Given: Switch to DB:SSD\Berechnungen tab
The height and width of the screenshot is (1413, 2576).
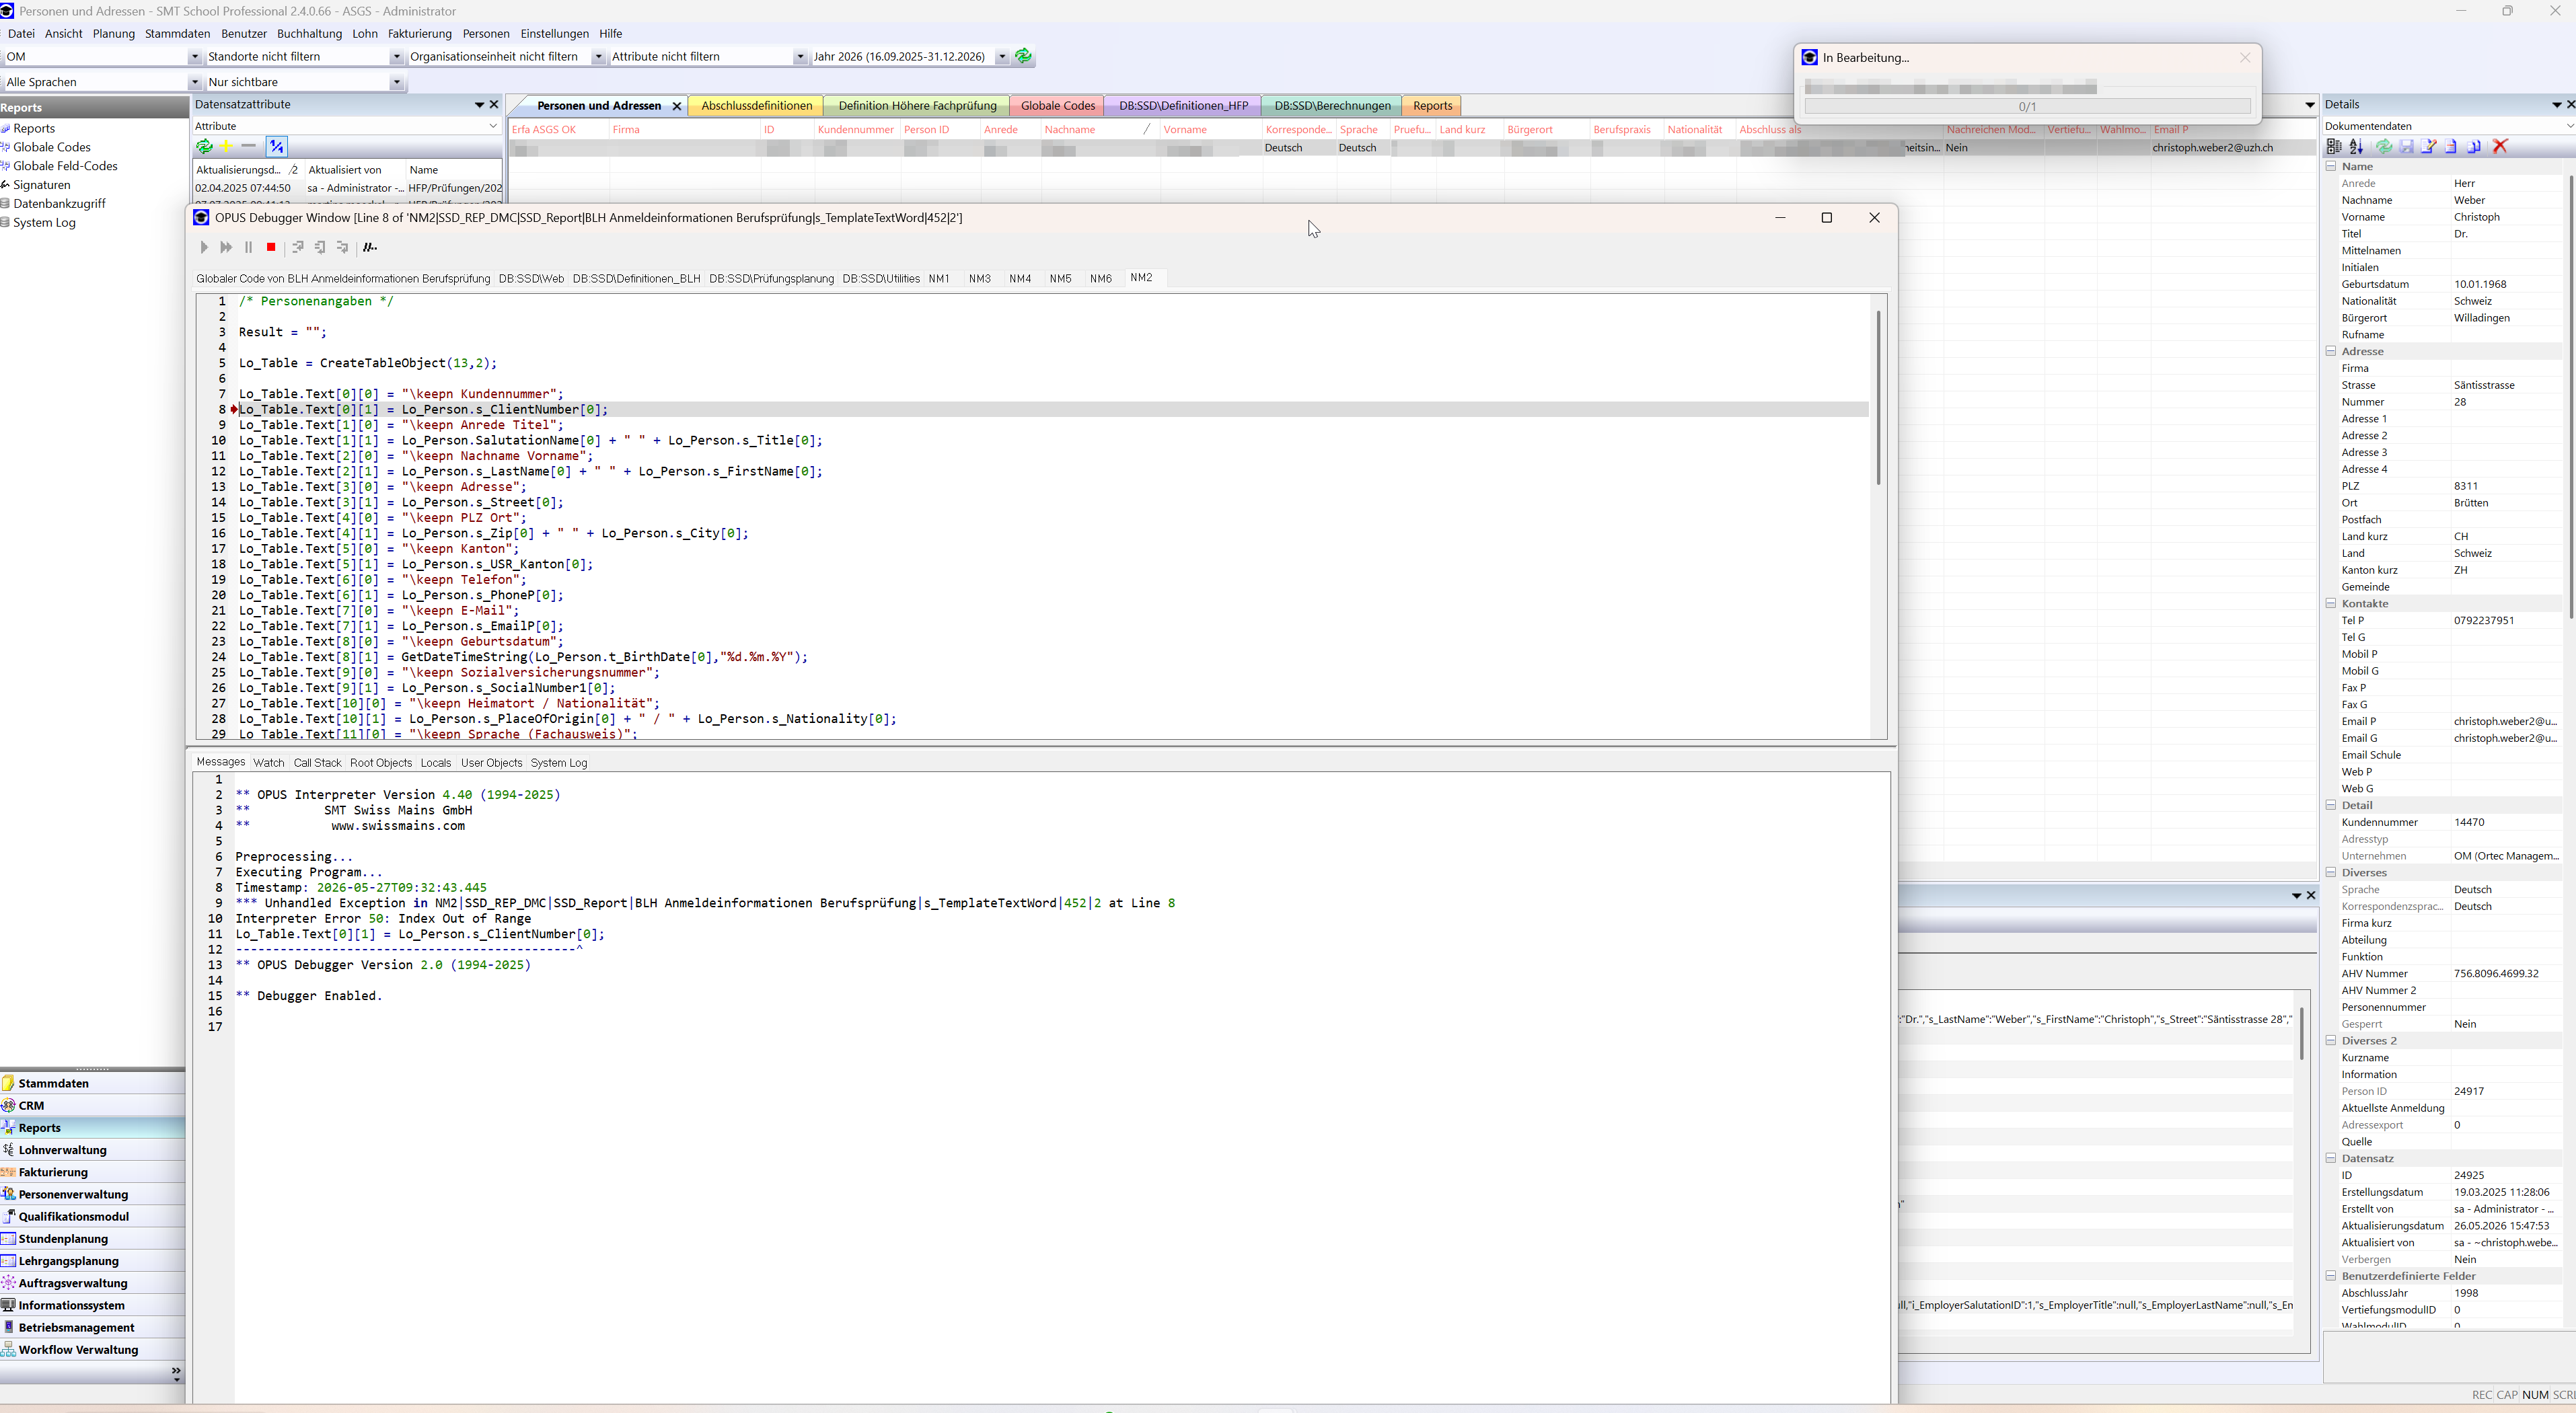Looking at the screenshot, I should 1332,105.
